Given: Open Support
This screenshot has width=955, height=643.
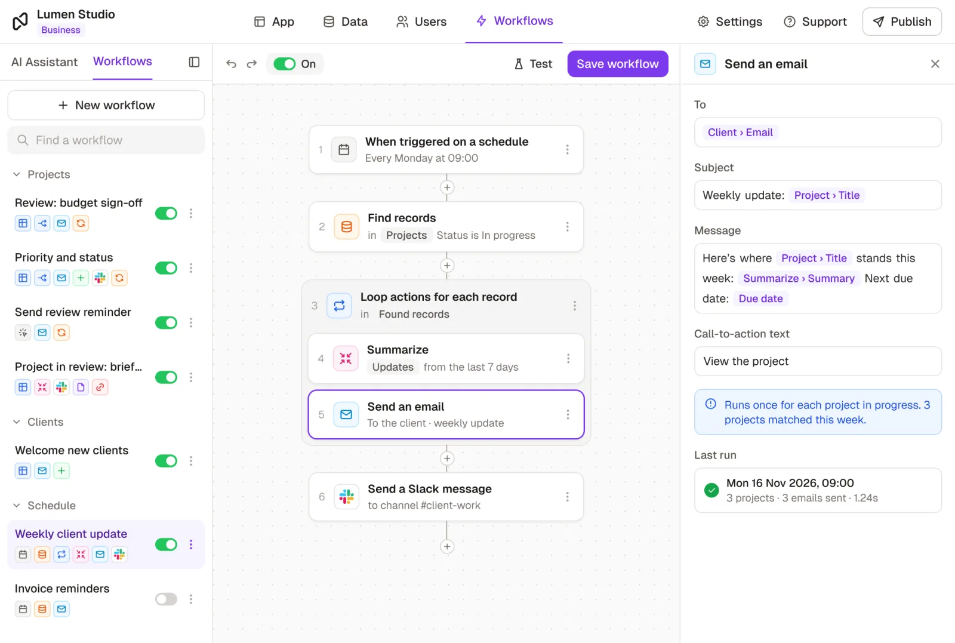Looking at the screenshot, I should [815, 21].
